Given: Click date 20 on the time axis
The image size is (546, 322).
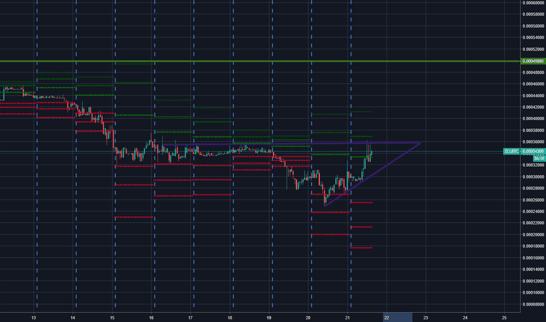Looking at the screenshot, I should (x=308, y=317).
